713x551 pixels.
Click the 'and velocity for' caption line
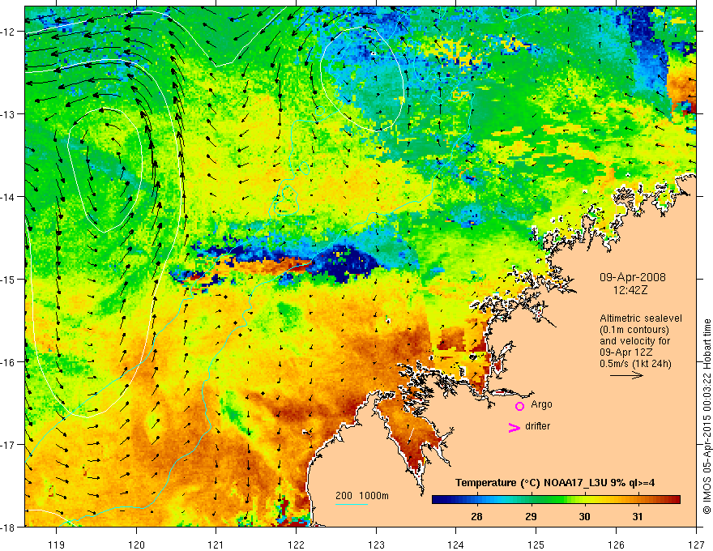[634, 341]
